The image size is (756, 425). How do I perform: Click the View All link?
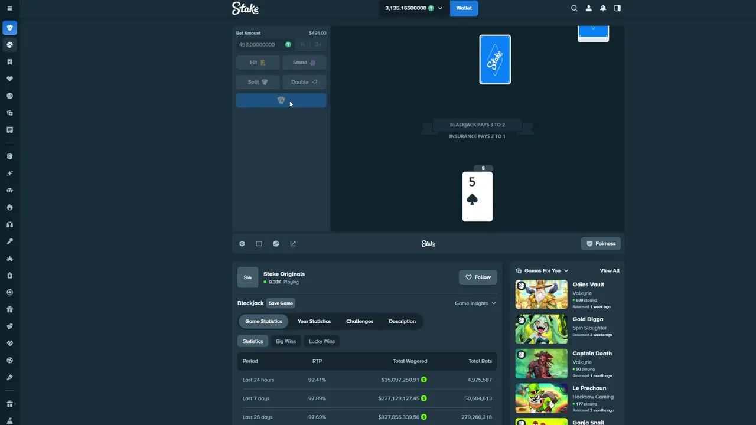tap(610, 271)
